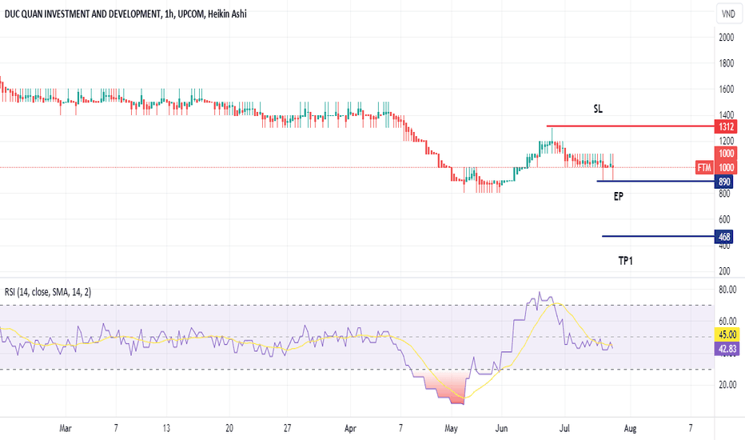Click the purple 42.83 RSI value label

pyautogui.click(x=727, y=349)
